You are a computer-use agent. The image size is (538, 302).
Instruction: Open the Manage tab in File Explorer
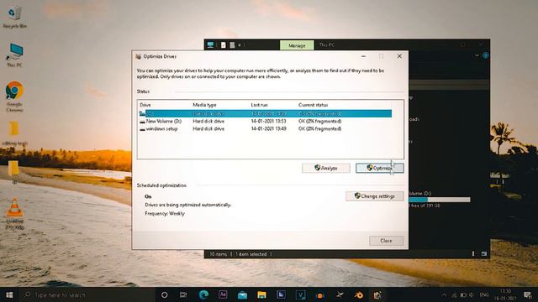pyautogui.click(x=297, y=45)
